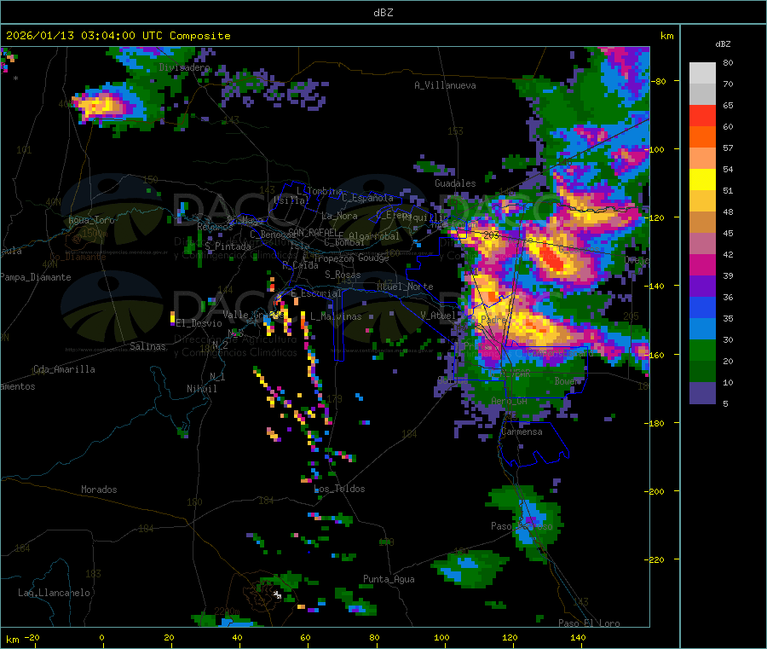The image size is (767, 649).
Task: Click the Aero_GH location label
Action: point(510,401)
